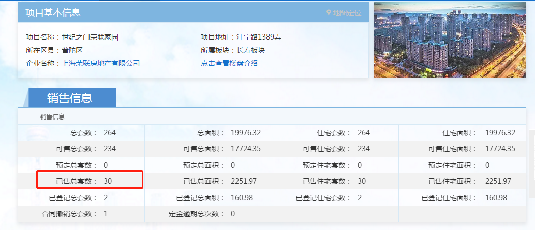Screen dimensions: 535x230
Task: Click 点击查看楼盘介绍 link
Action: (x=229, y=63)
